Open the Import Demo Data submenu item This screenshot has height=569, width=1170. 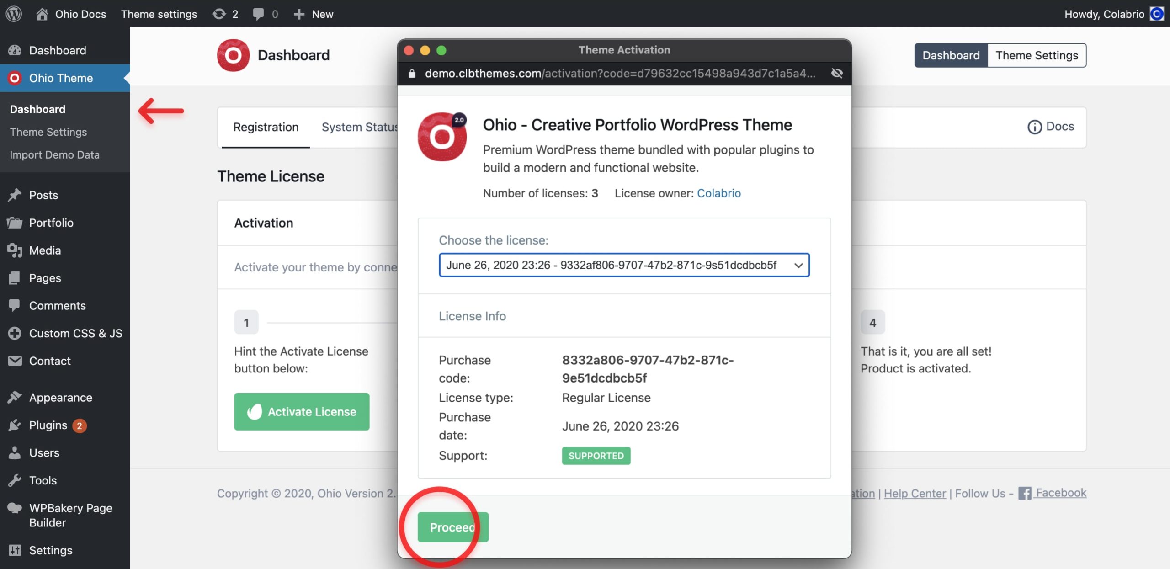(55, 155)
